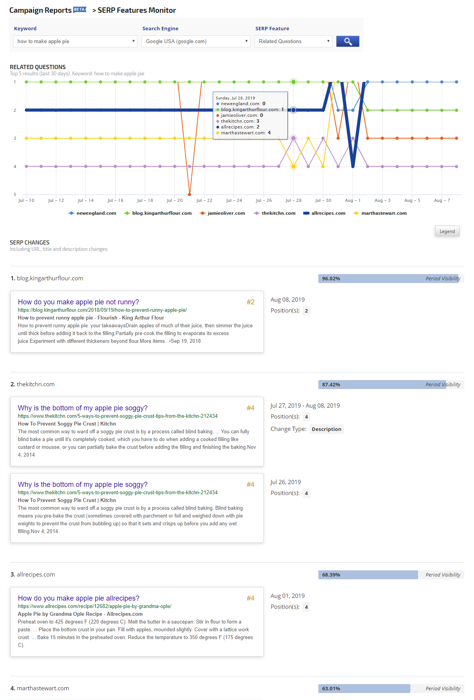Viewport: 474px width, 700px height.
Task: Click jamieoliver.com data point at position 5
Action: coord(189,195)
